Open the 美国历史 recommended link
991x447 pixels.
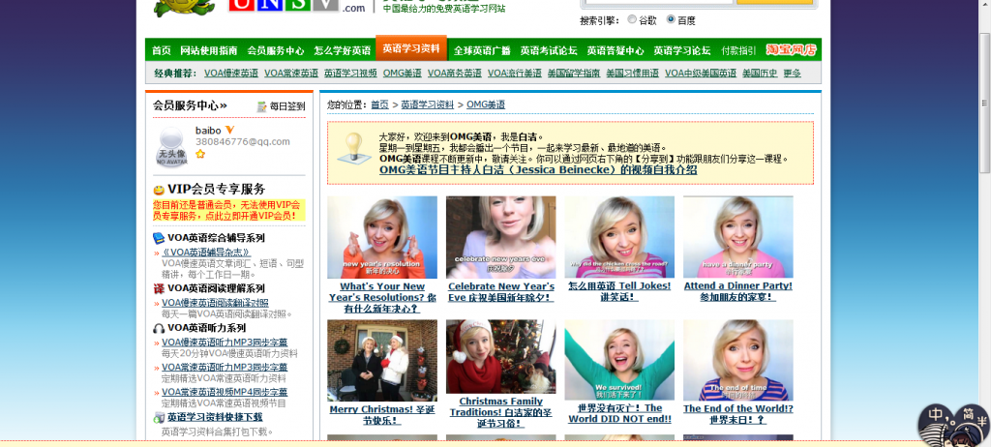point(760,74)
